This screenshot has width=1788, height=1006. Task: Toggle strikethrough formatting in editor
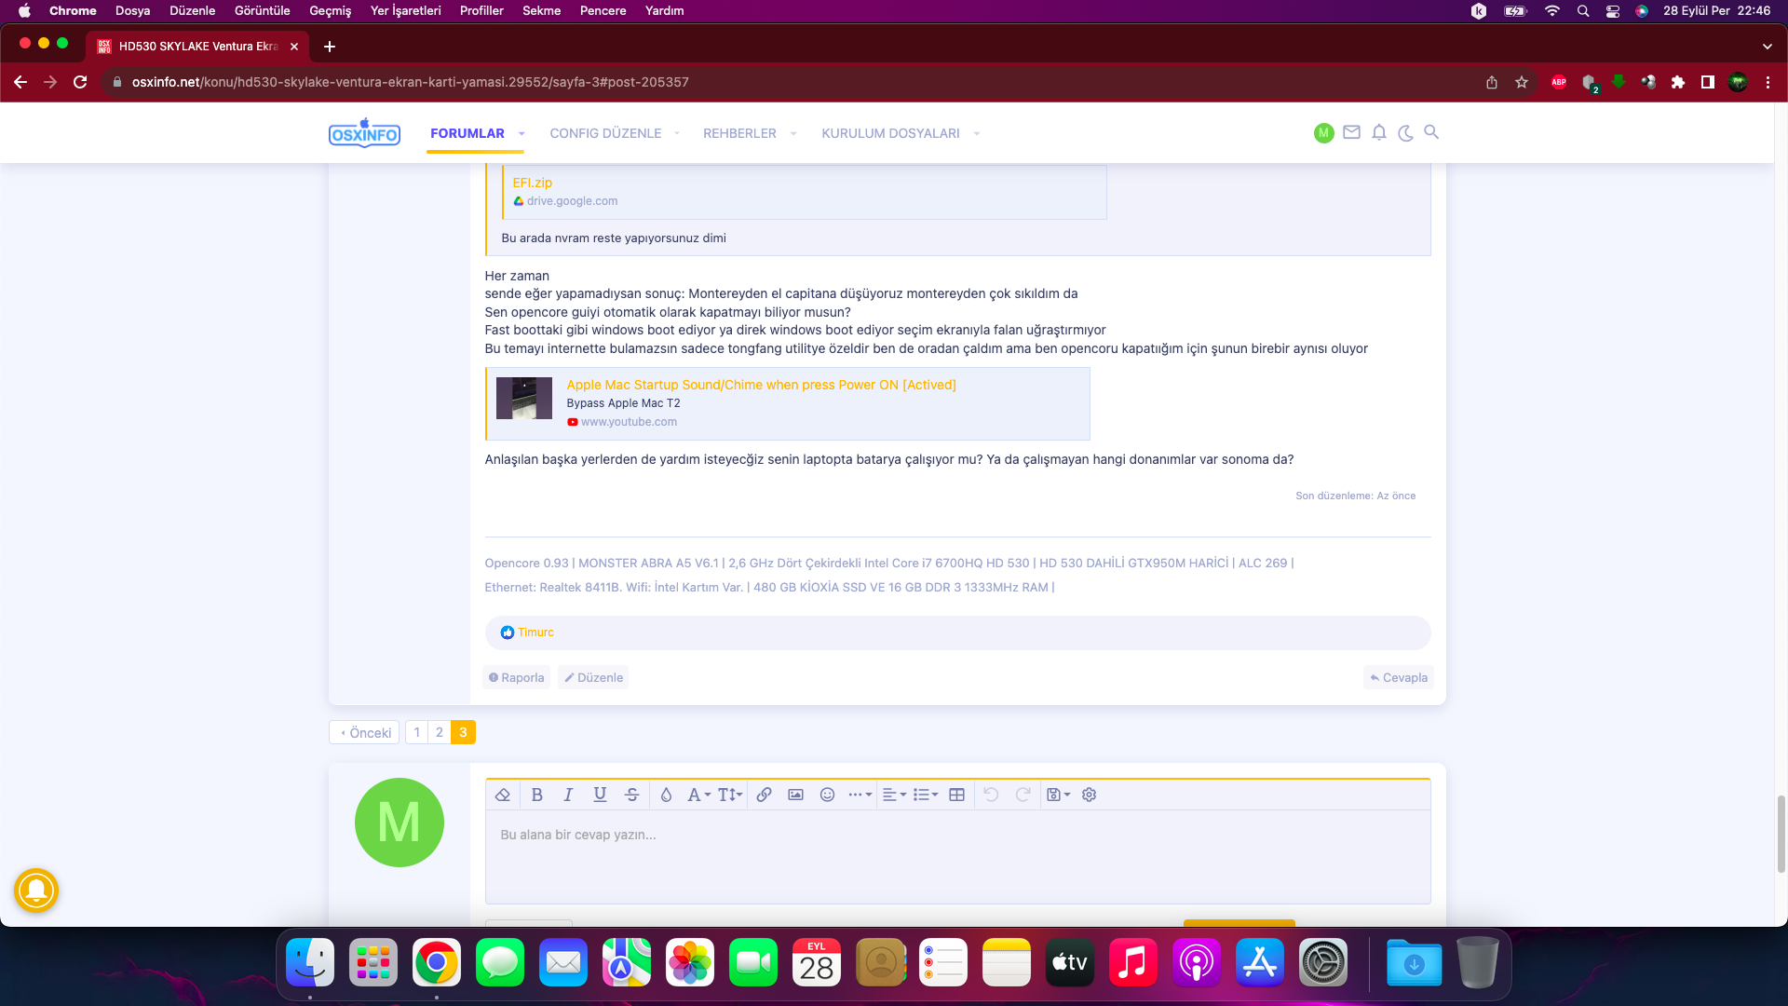click(631, 795)
